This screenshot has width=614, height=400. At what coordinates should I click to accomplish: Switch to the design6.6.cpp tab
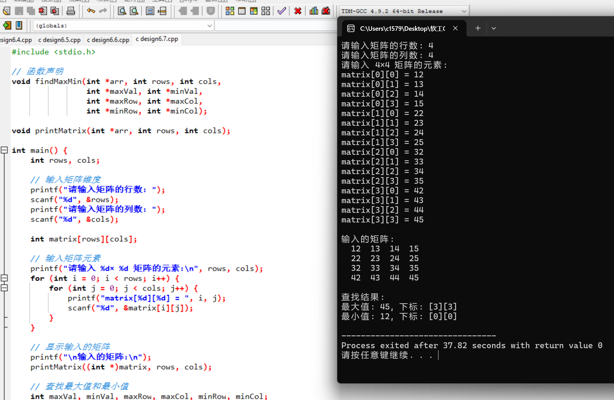(108, 40)
